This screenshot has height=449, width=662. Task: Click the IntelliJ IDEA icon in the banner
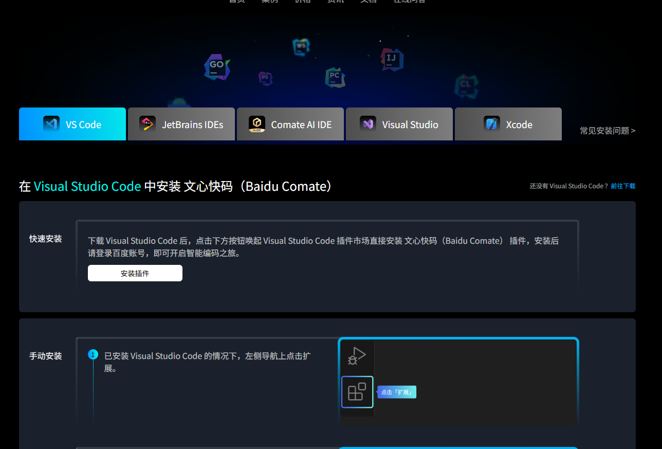pyautogui.click(x=391, y=59)
